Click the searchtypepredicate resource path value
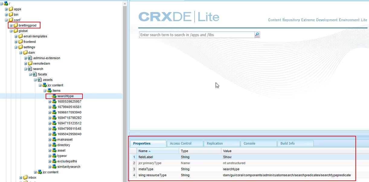369x182 pixels. (x=287, y=175)
